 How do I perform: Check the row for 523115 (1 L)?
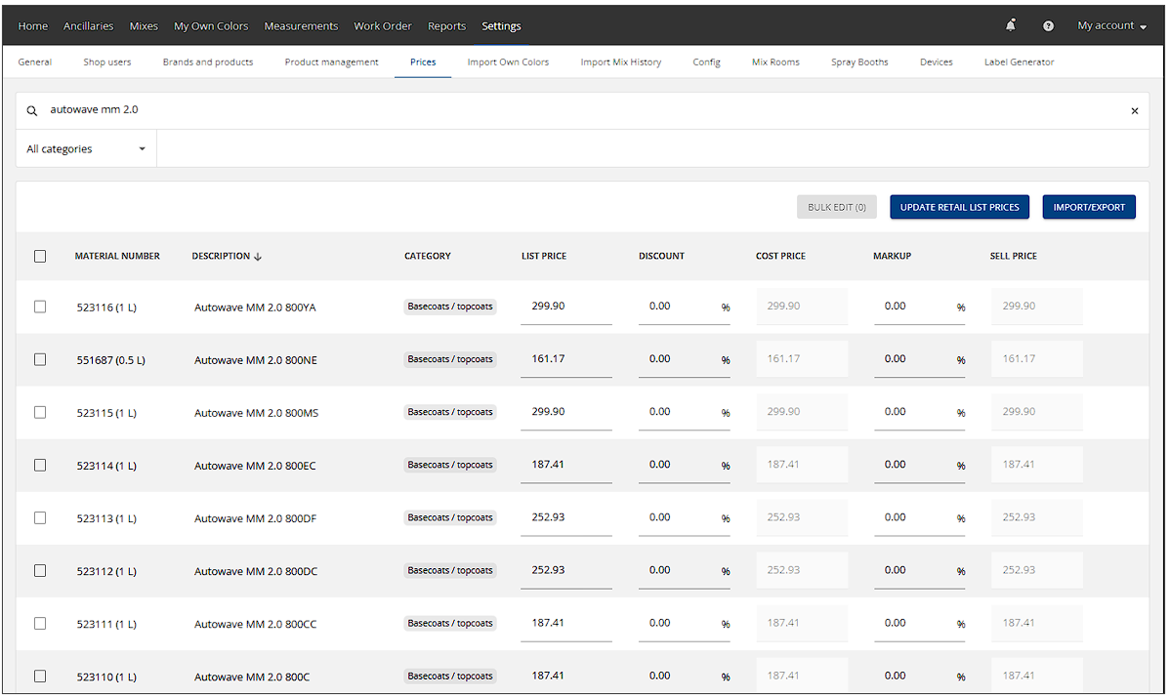[x=40, y=412]
